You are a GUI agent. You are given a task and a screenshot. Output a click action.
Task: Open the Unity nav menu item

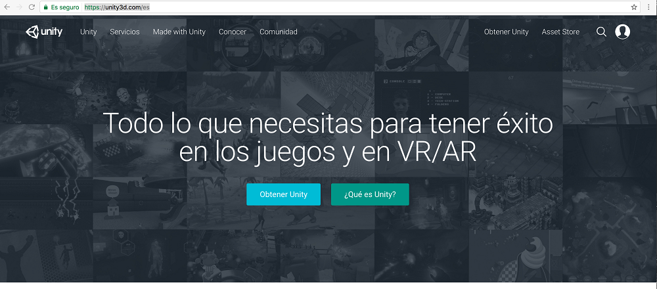89,32
